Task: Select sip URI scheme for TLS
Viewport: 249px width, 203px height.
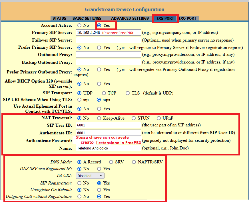Action: [79, 100]
